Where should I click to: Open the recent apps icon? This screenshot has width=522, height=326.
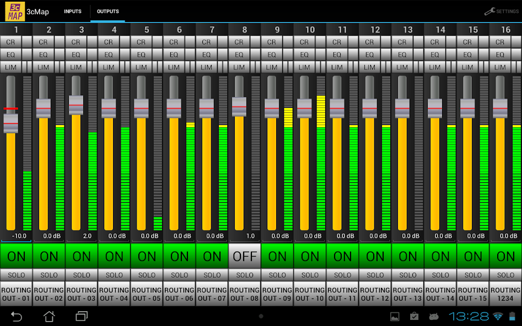(82, 316)
